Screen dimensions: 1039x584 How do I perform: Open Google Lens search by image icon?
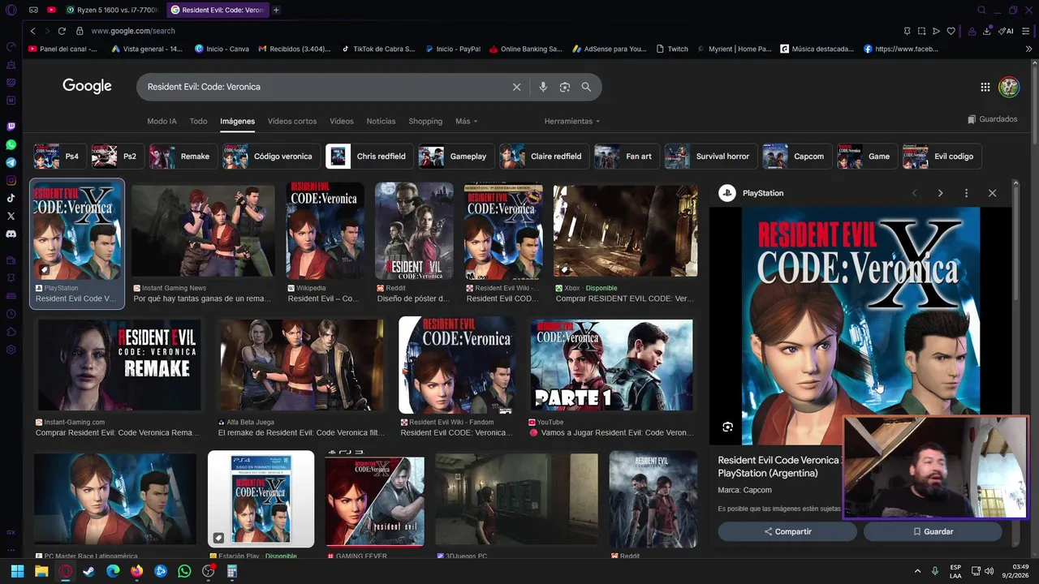pos(565,87)
